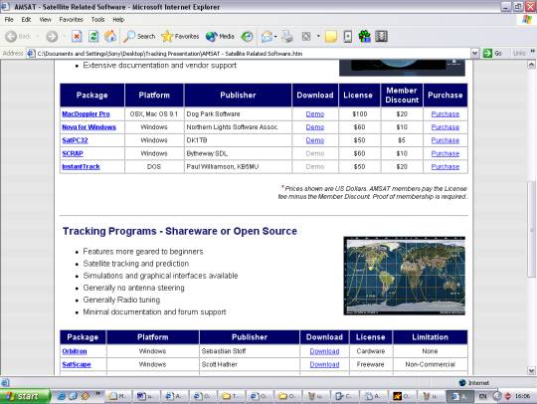Image resolution: width=537 pixels, height=404 pixels.
Task: Open the Tools menu
Action: [x=97, y=20]
